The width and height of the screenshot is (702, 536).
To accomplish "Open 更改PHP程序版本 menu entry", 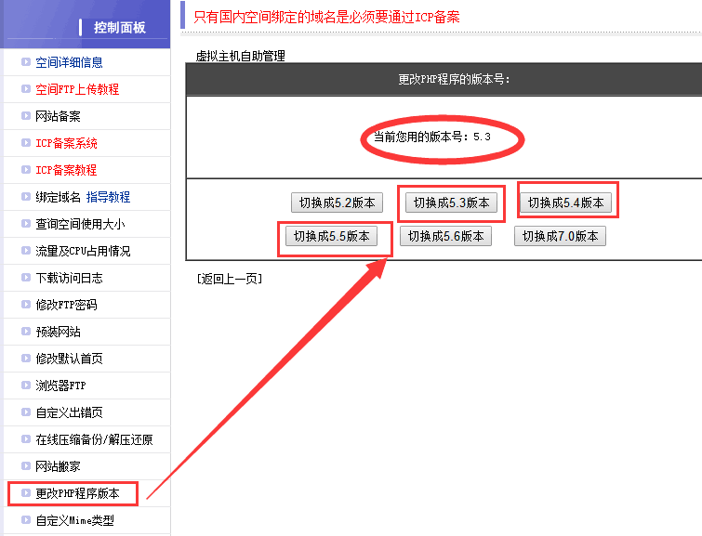I will tap(77, 493).
